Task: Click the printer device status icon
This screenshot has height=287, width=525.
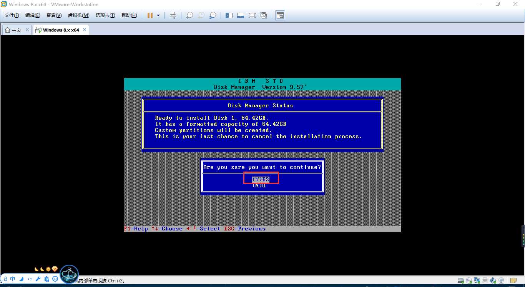Action: (x=485, y=280)
